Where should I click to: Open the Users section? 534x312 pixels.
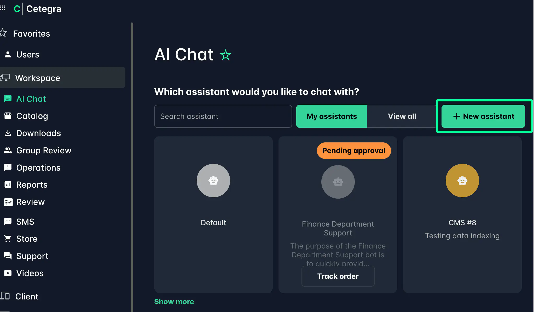pos(28,54)
